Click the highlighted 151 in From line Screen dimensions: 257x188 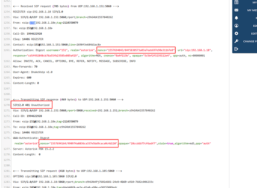[x=32, y=23]
